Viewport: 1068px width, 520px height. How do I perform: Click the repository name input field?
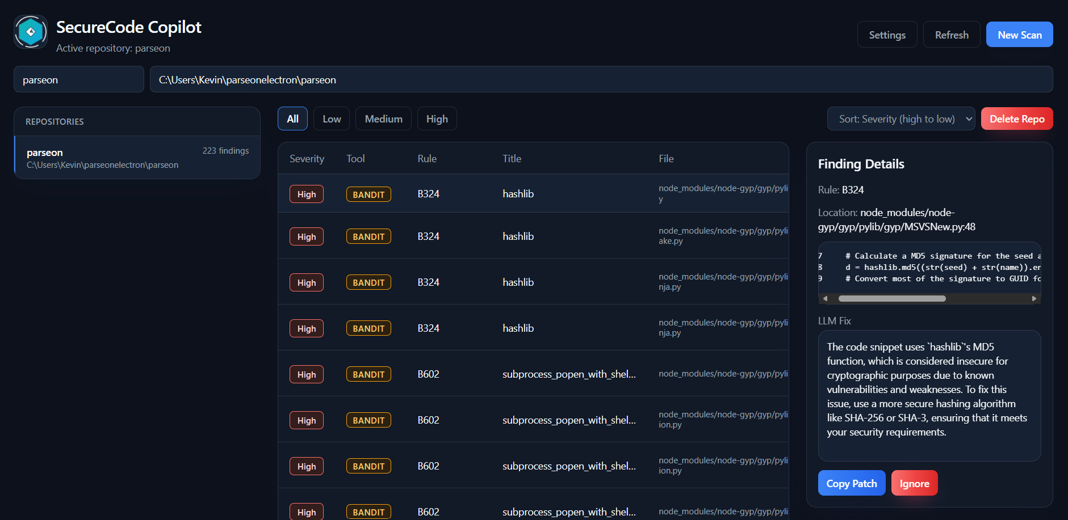tap(78, 79)
